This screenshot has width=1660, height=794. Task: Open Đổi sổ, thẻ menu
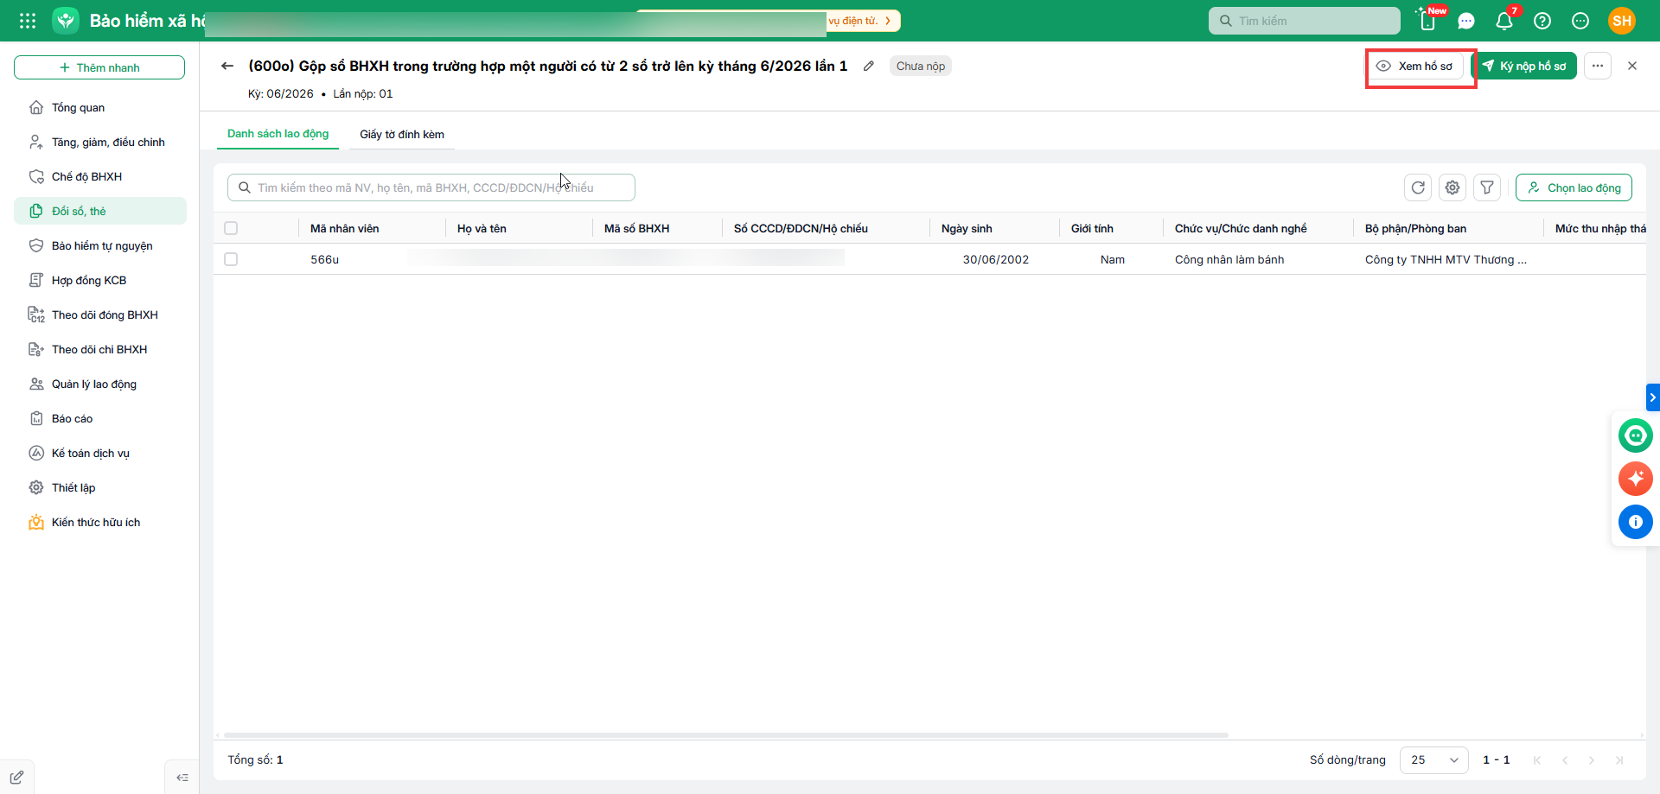pos(100,211)
